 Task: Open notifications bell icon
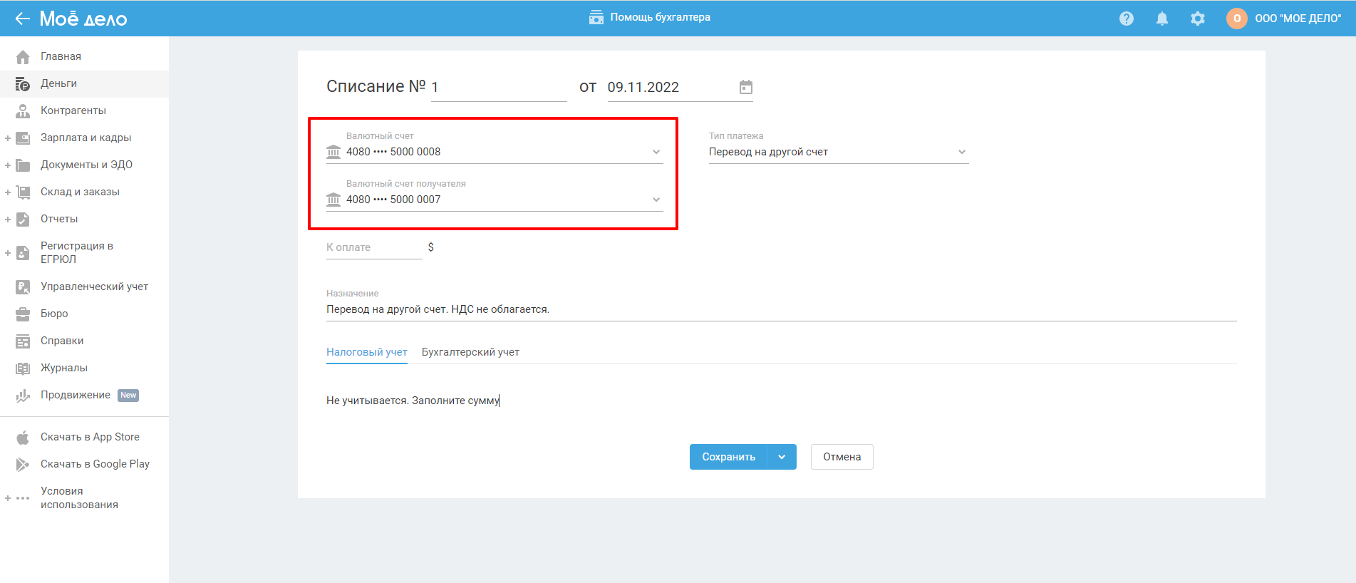(1162, 19)
